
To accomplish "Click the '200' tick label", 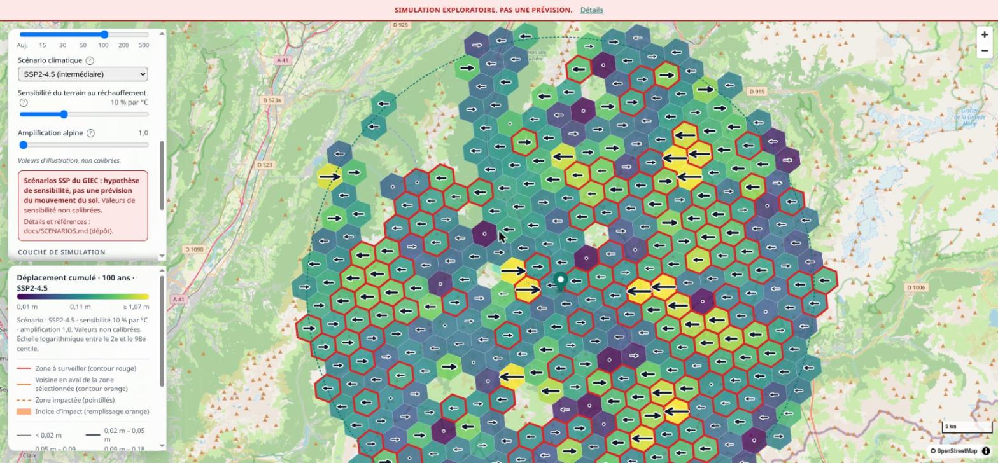I will 123,45.
